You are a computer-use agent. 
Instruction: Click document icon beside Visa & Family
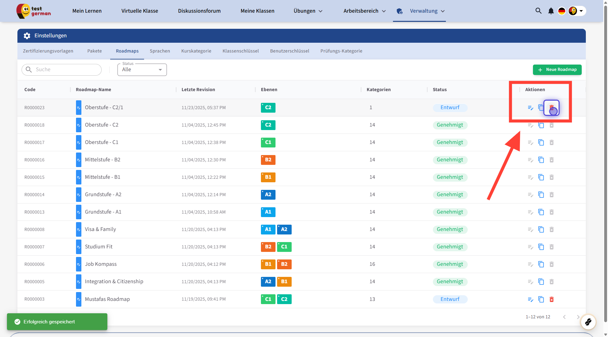tap(79, 229)
